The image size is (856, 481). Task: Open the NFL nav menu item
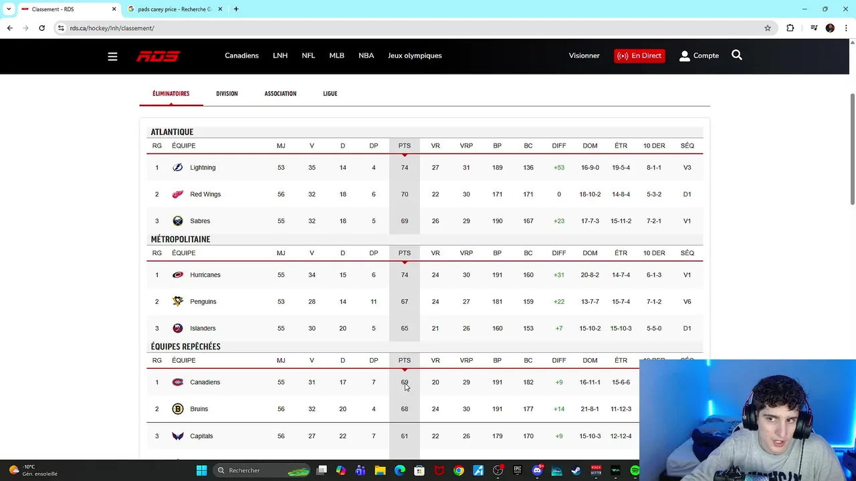pos(308,55)
